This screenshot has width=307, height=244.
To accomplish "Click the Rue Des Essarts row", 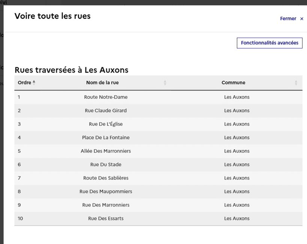I will click(158, 219).
